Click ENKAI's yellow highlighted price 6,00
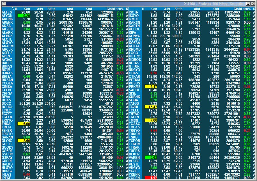Viewport: 257px width, 181px height. (x=24, y=124)
